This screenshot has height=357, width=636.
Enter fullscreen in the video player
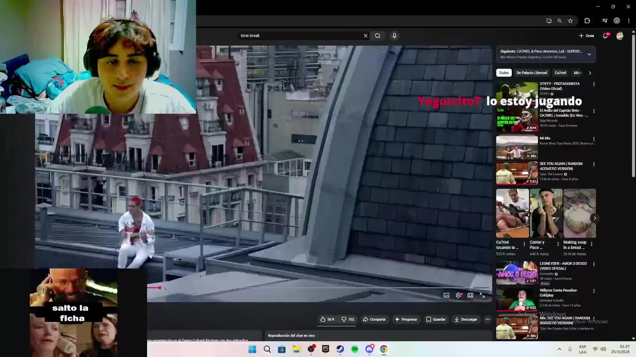click(x=482, y=295)
